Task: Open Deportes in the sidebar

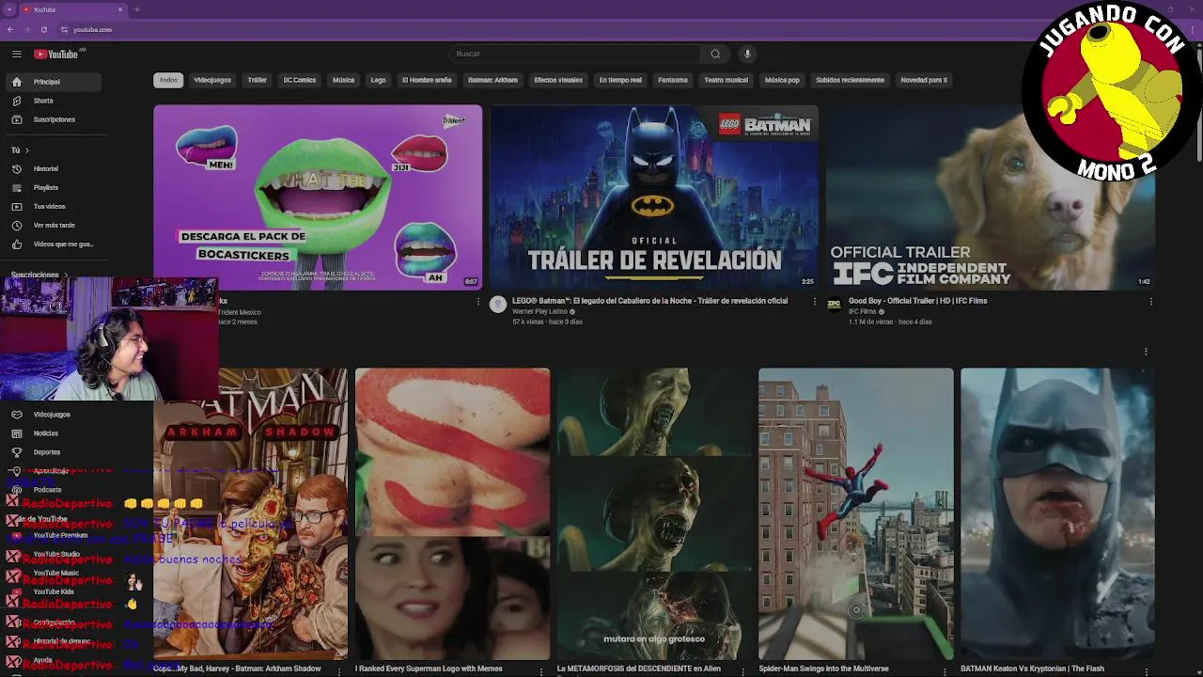Action: pos(54,452)
